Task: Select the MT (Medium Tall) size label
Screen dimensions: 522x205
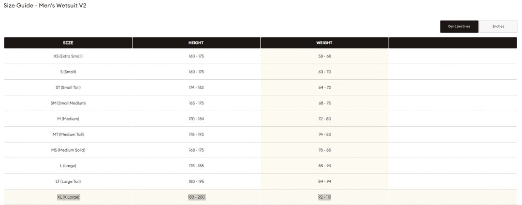Action: coord(68,134)
